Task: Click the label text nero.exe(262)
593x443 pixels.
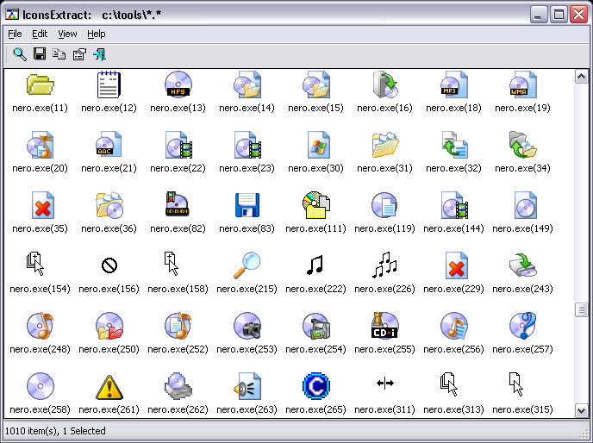Action: click(x=178, y=409)
